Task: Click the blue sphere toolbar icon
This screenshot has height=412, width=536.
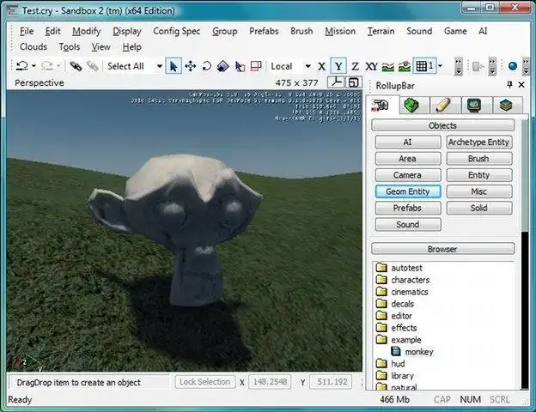Action: pos(513,66)
